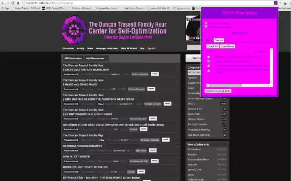Viewport: 291px width, 181px height.
Task: Open the programming bookmarks folder
Action: tap(181, 8)
